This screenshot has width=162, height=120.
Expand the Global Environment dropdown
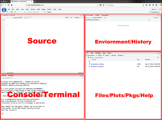(x=93, y=20)
